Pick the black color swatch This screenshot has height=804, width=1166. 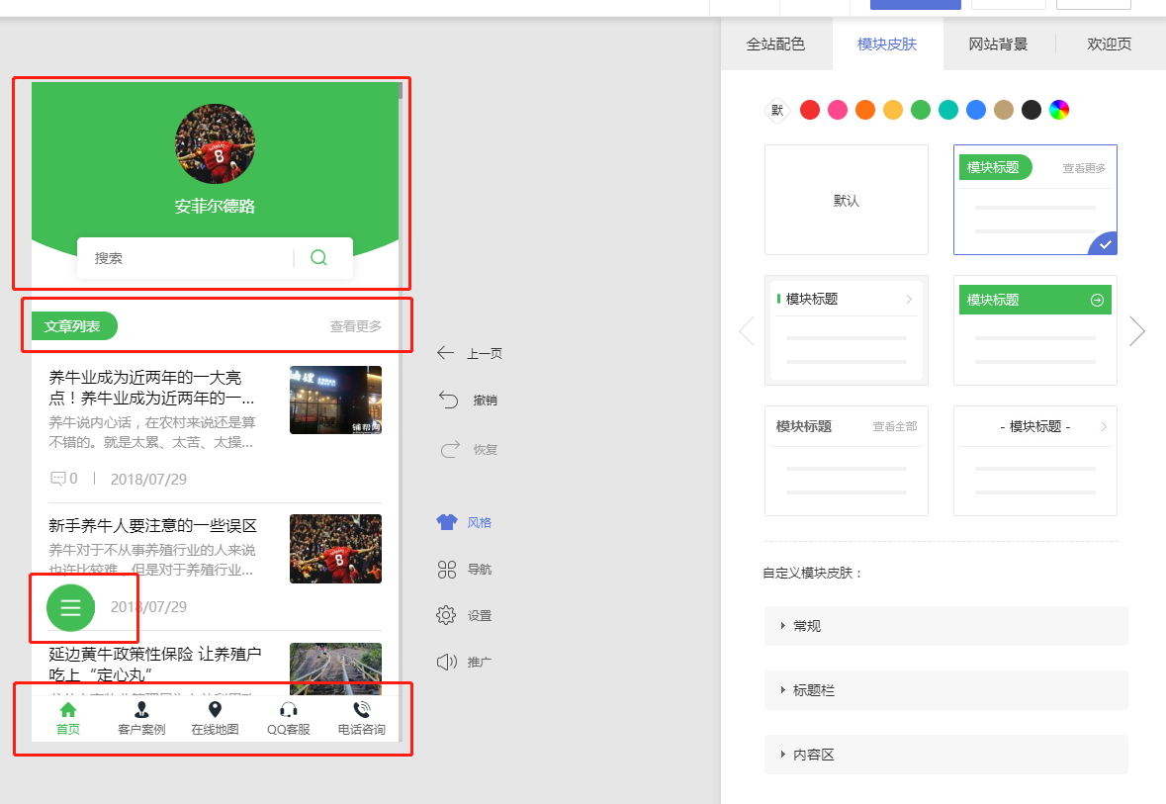(x=1031, y=110)
